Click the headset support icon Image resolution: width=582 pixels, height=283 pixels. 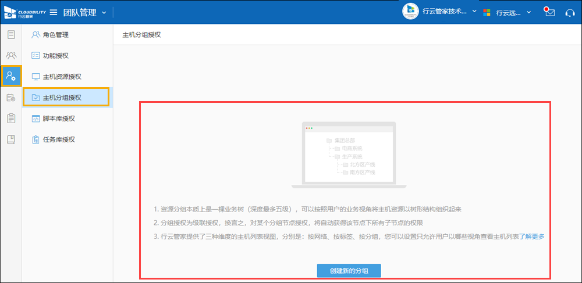coord(570,12)
